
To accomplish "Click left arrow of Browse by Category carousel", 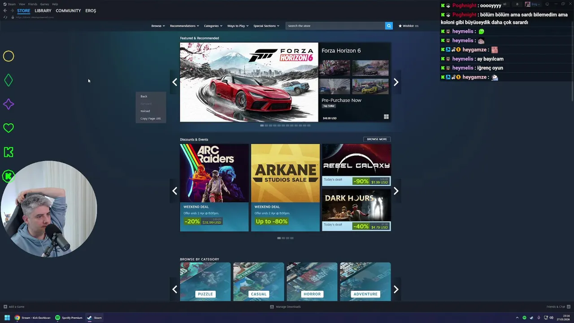I will (x=175, y=289).
